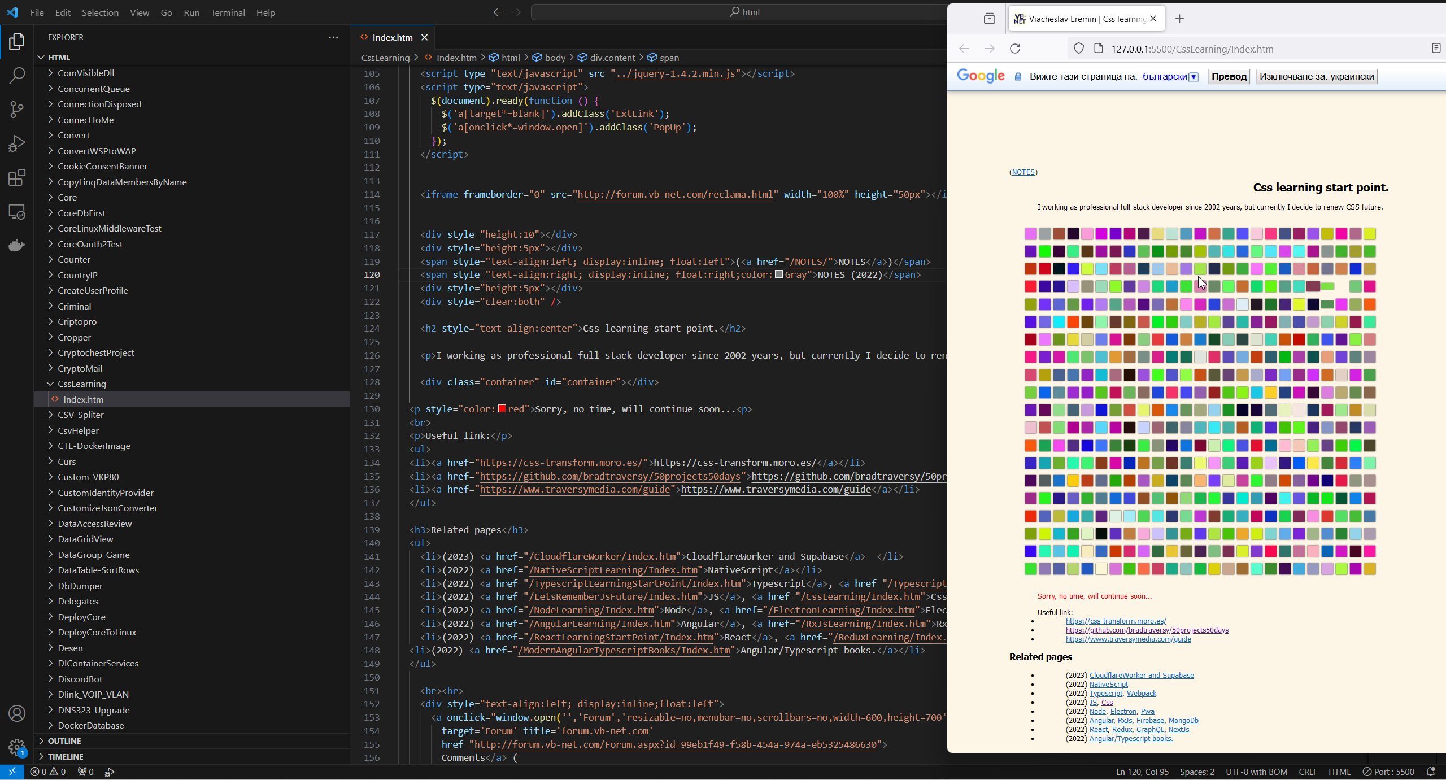Open the translate language dropdown
Screen dimensions: 1446x780
tap(1194, 77)
